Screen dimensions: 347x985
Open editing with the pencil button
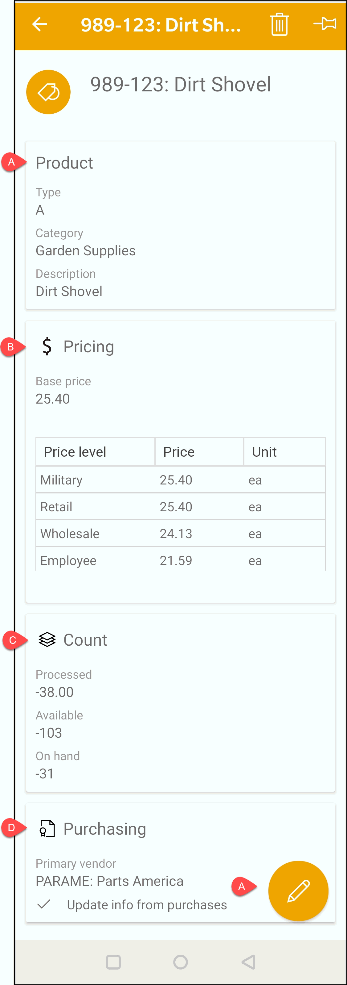tap(298, 891)
